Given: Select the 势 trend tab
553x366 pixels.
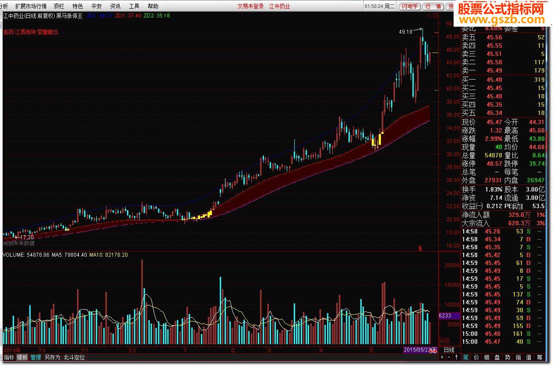Looking at the screenshot, I should point(508,357).
